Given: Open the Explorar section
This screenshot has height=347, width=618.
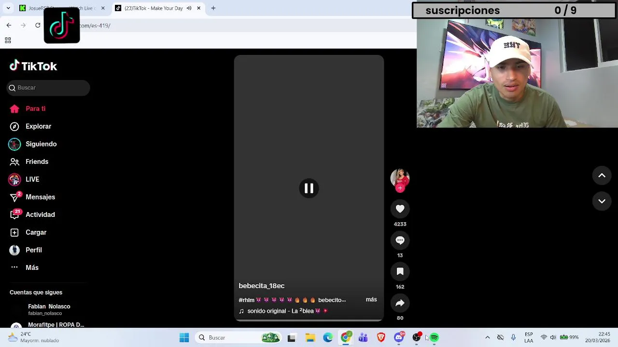Looking at the screenshot, I should [30, 126].
